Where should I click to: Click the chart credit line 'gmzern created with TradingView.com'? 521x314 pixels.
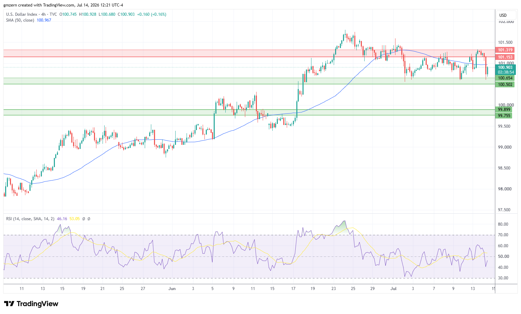(x=39, y=5)
